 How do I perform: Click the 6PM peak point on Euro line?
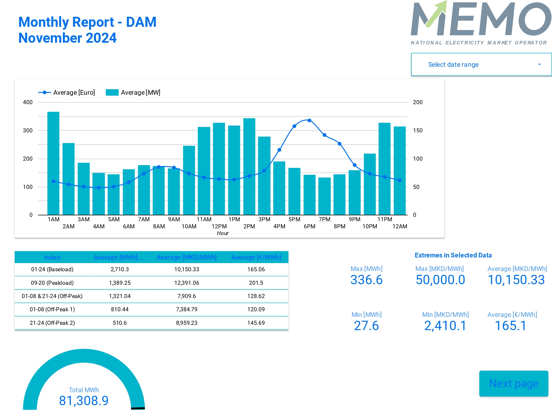[309, 120]
